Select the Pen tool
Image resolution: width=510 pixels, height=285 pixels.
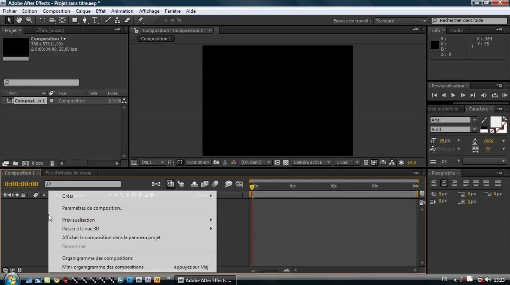click(85, 20)
